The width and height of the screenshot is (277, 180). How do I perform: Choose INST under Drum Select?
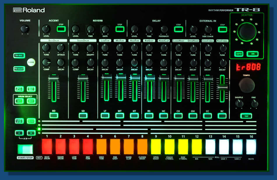point(31,101)
